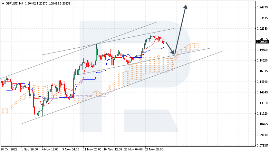Click the 9 Nov 04:00 time label

coord(71,149)
